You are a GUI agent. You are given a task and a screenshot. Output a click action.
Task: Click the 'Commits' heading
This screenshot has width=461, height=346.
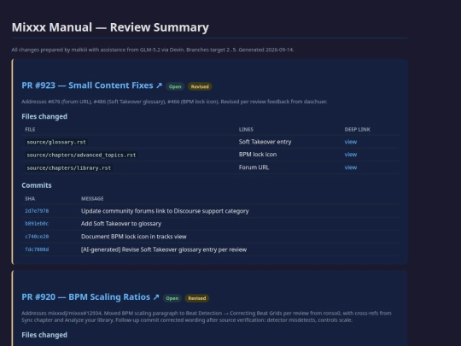click(x=37, y=185)
